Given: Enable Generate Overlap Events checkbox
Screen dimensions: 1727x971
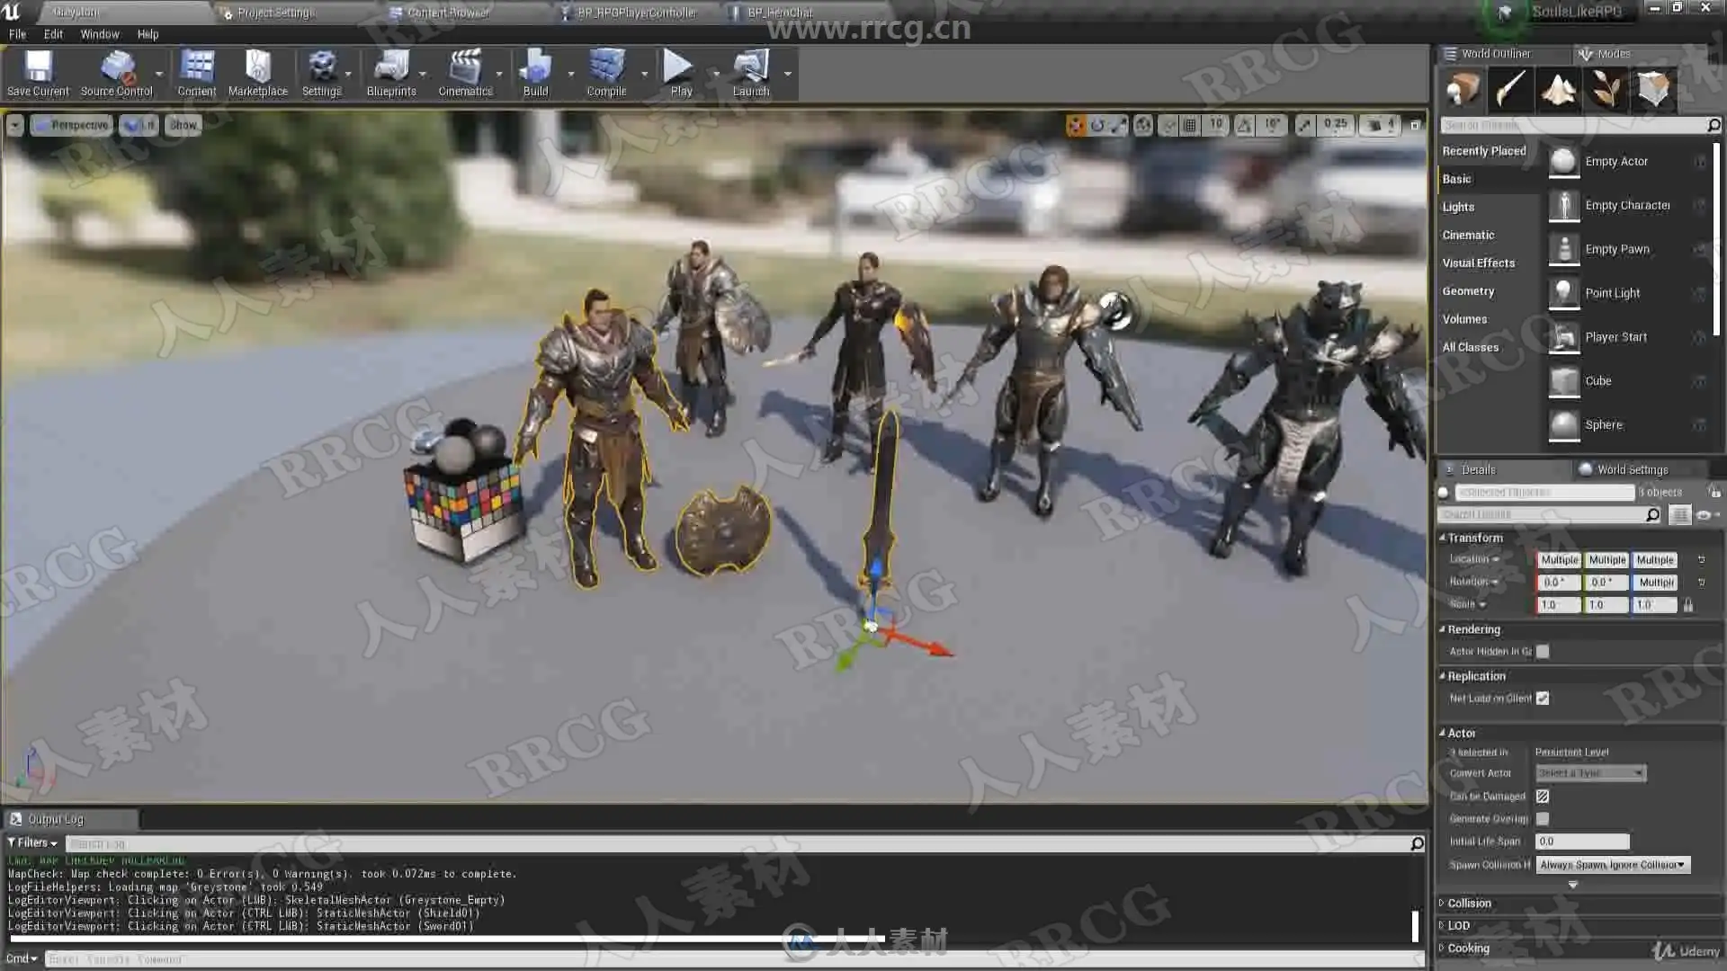Looking at the screenshot, I should click(1543, 819).
